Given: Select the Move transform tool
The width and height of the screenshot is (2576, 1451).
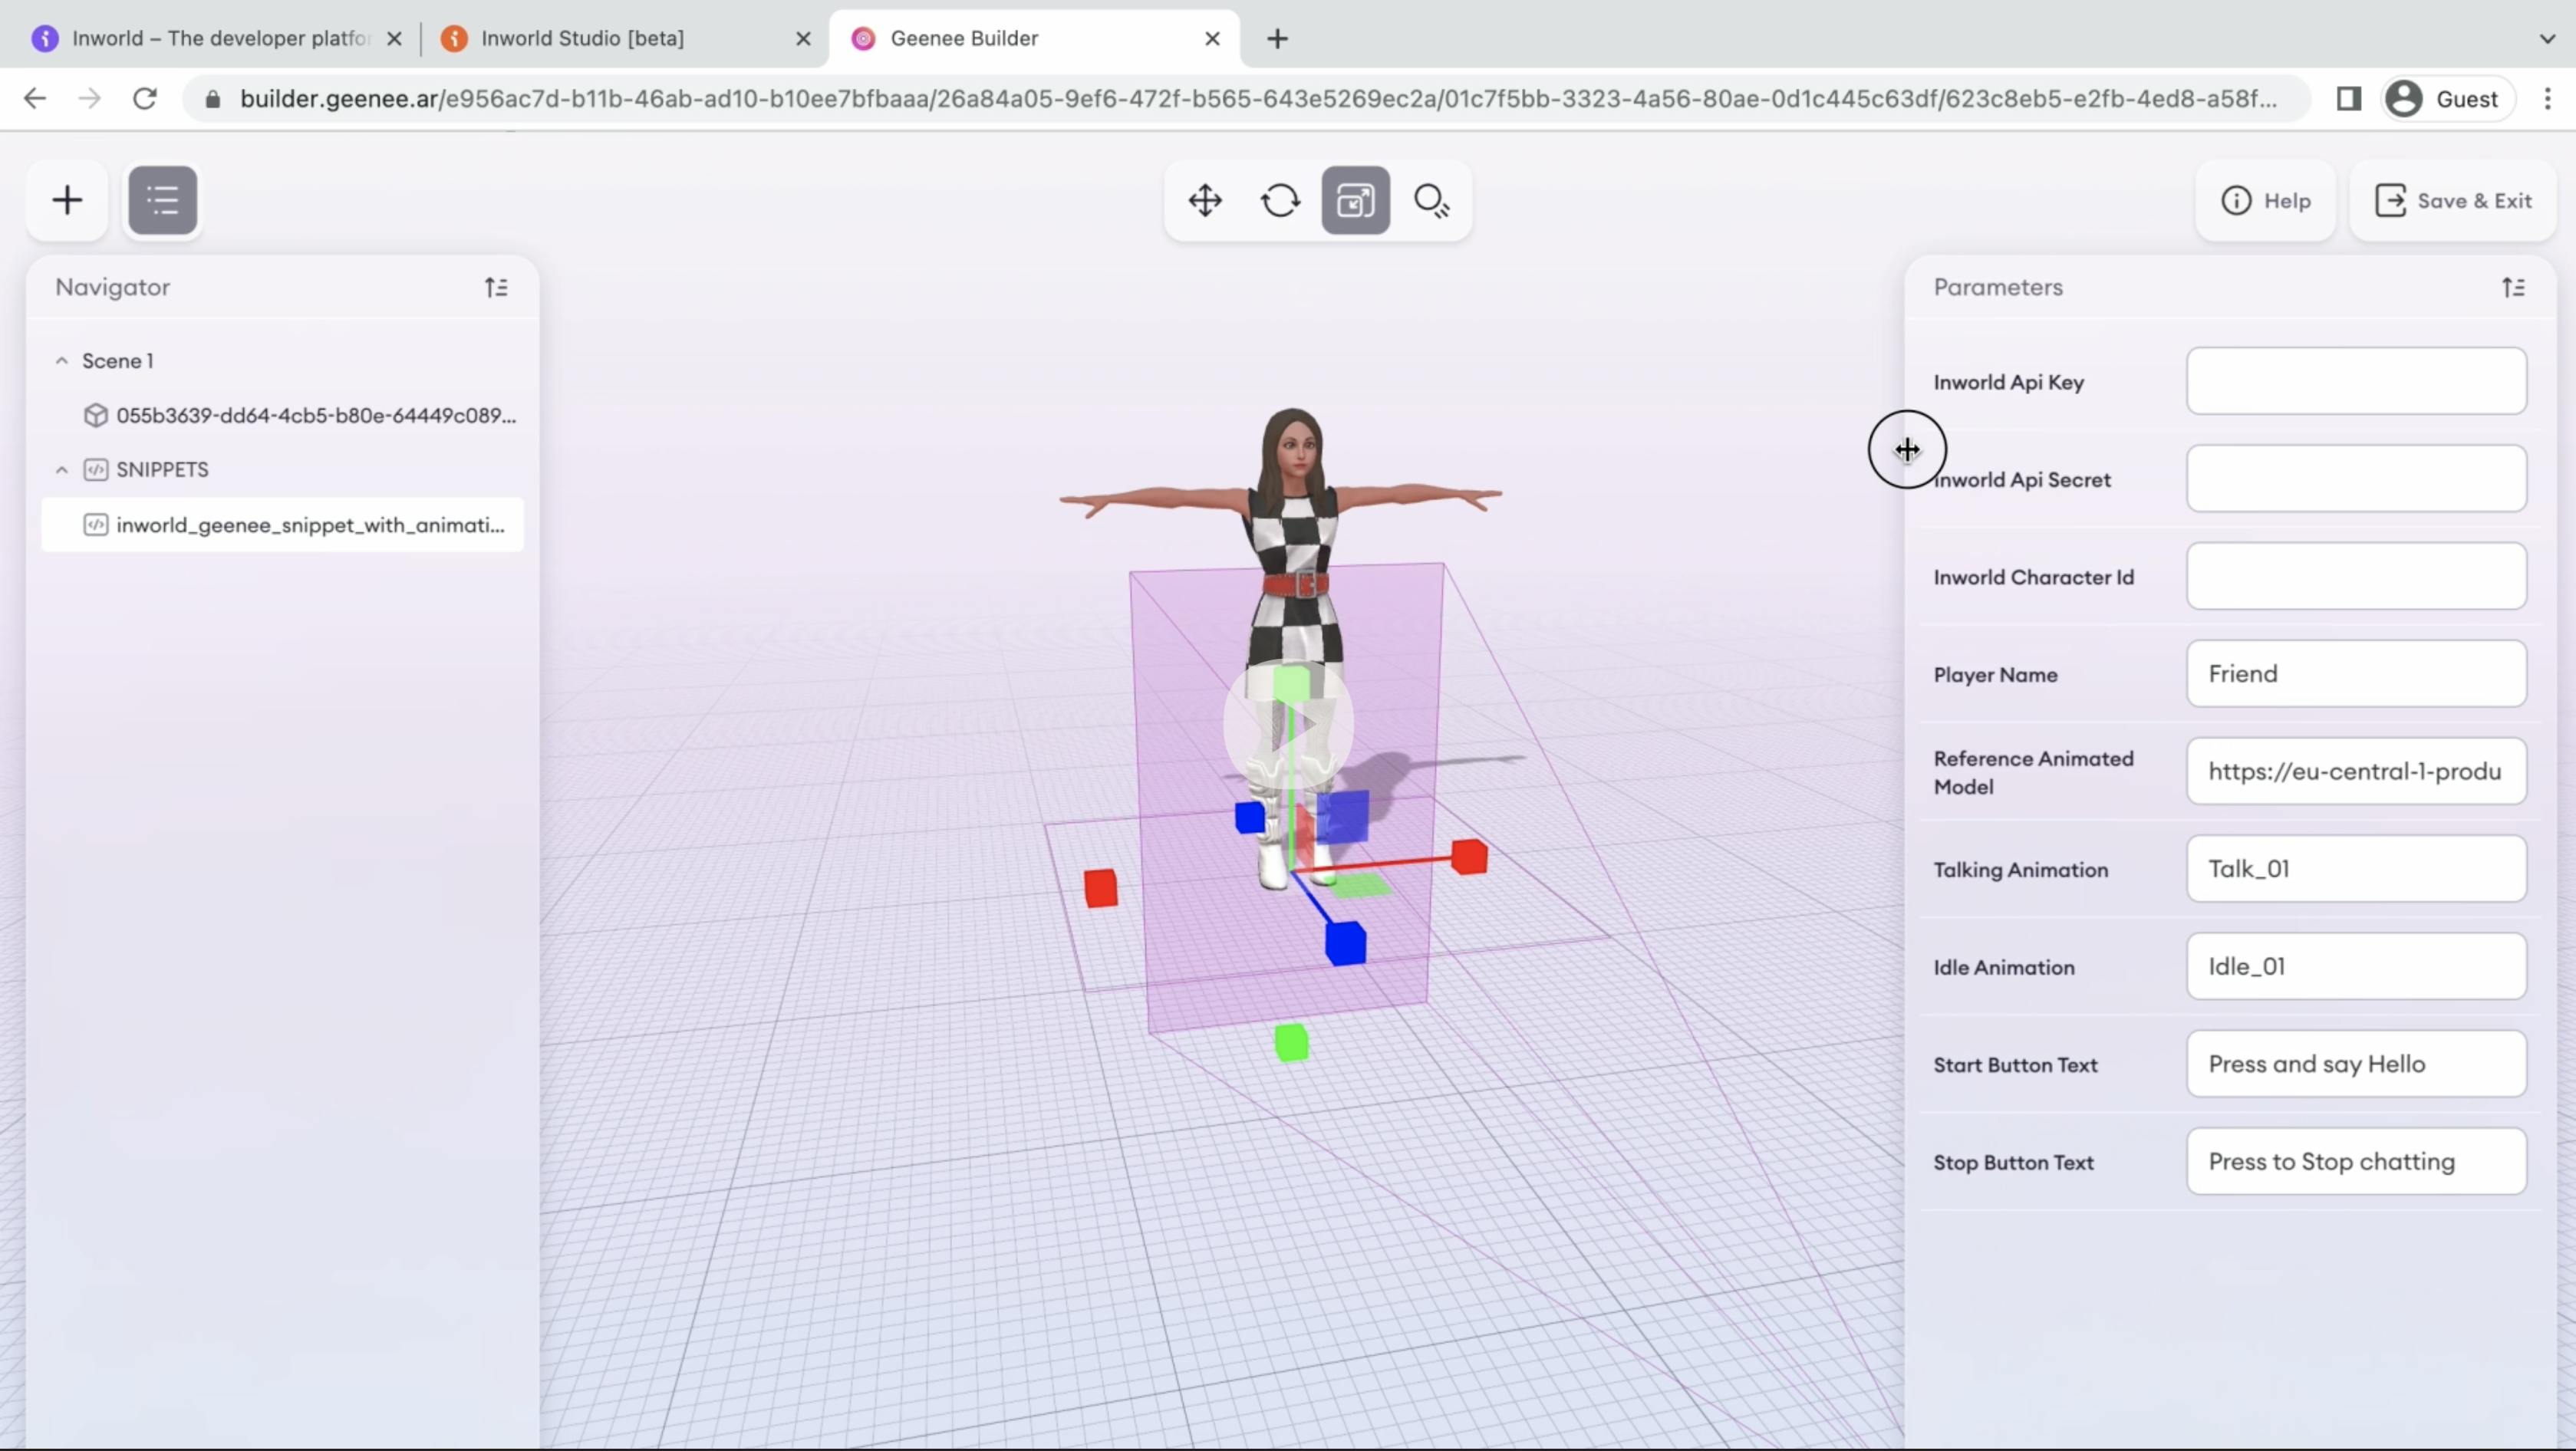Looking at the screenshot, I should 1205,200.
